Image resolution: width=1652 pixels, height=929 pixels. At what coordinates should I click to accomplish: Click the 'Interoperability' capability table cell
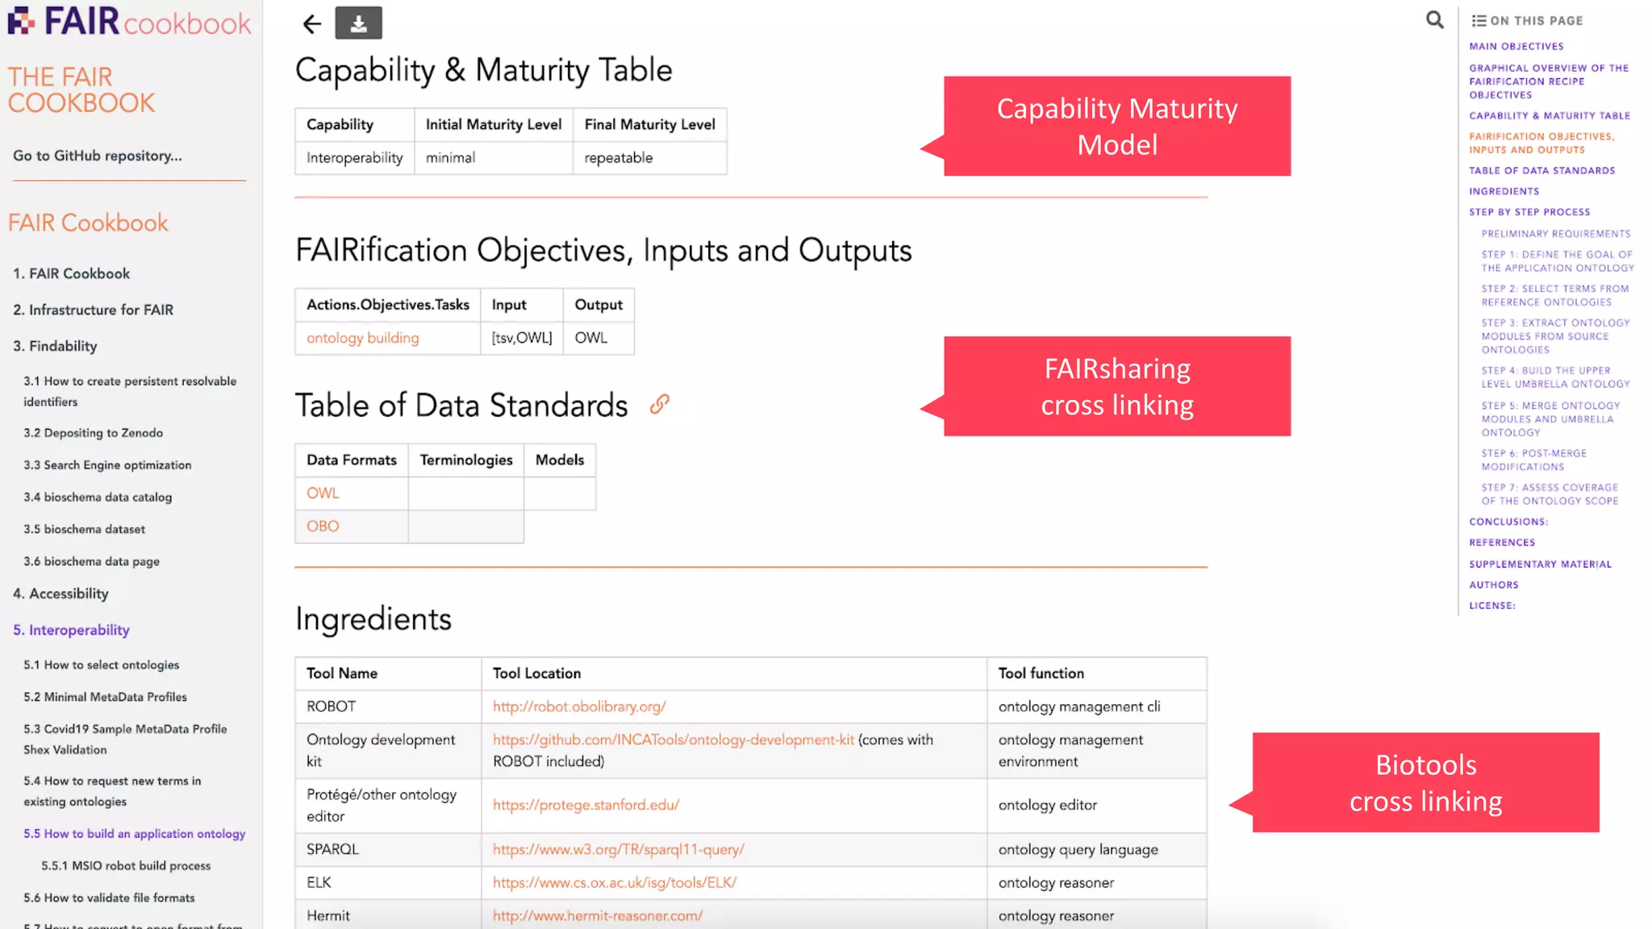355,158
